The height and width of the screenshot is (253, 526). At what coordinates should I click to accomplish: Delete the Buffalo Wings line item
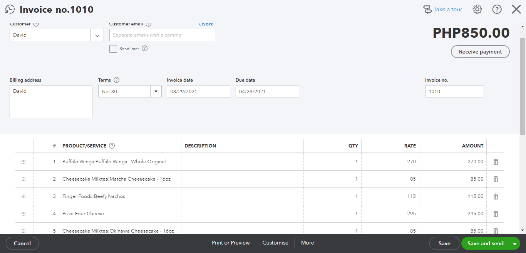point(496,162)
